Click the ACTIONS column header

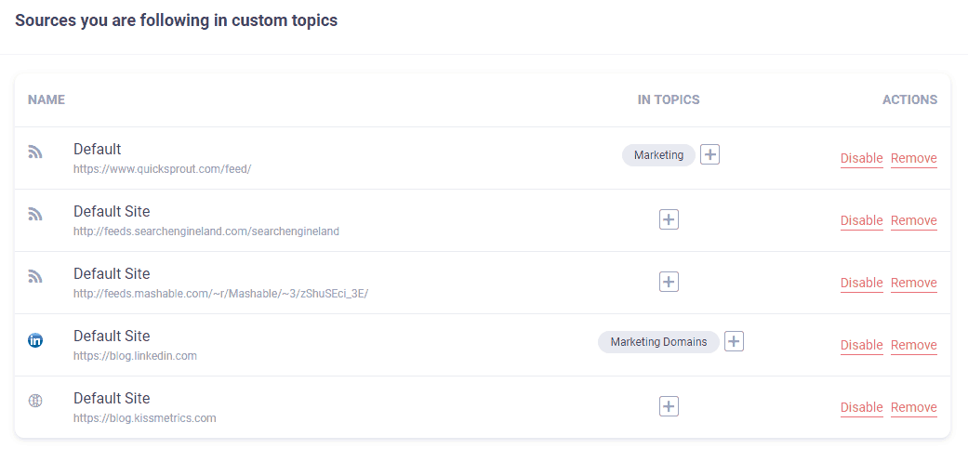click(x=910, y=99)
